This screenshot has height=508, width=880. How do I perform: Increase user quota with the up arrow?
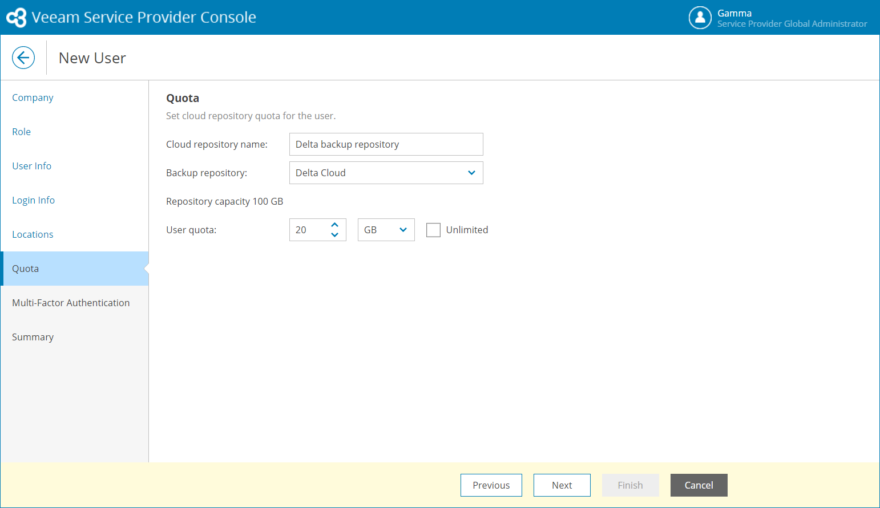(335, 225)
